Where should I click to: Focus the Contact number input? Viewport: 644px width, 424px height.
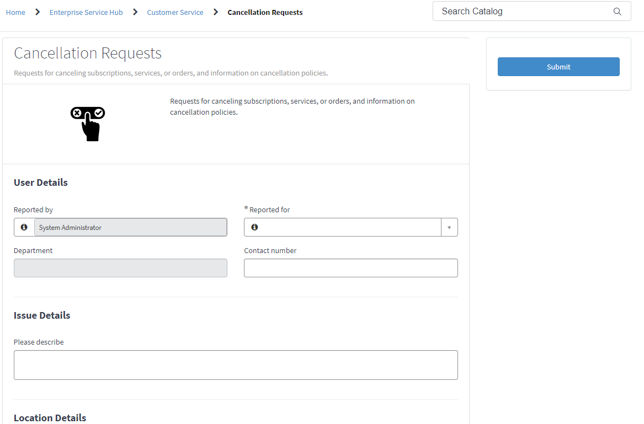350,268
